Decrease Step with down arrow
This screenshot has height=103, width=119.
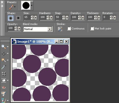(x=64, y=19)
